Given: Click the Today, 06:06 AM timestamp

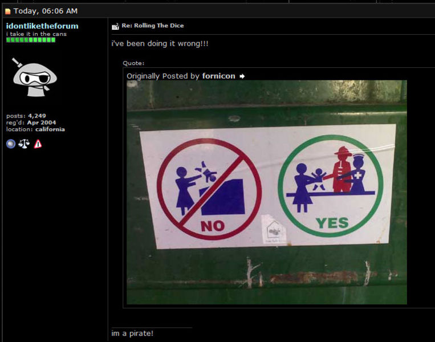Looking at the screenshot, I should click(45, 11).
